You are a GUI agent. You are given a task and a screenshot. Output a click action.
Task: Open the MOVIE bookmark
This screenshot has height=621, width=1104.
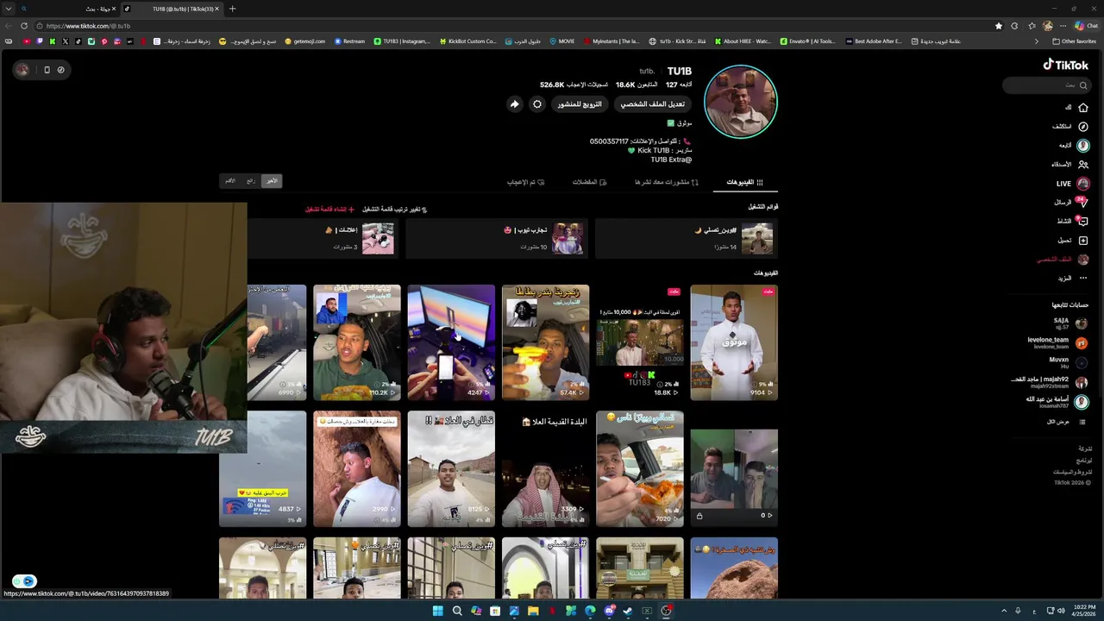[x=562, y=41]
